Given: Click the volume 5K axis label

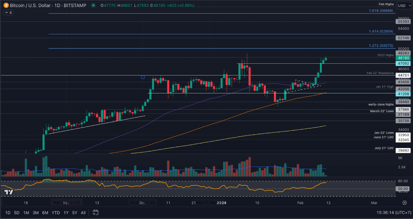Looking at the screenshot, I should (400, 158).
